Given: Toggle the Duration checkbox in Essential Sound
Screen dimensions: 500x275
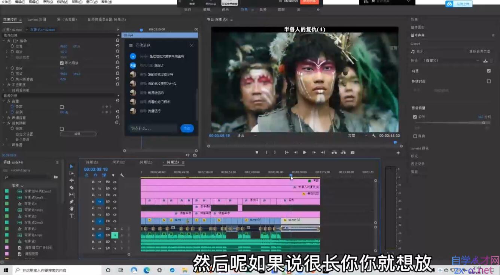Looking at the screenshot, I should click(x=489, y=81).
